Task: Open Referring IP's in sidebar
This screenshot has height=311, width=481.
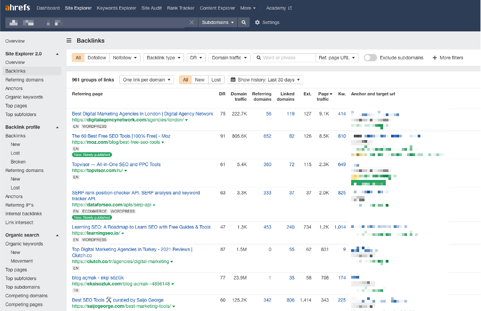Action: click(19, 205)
